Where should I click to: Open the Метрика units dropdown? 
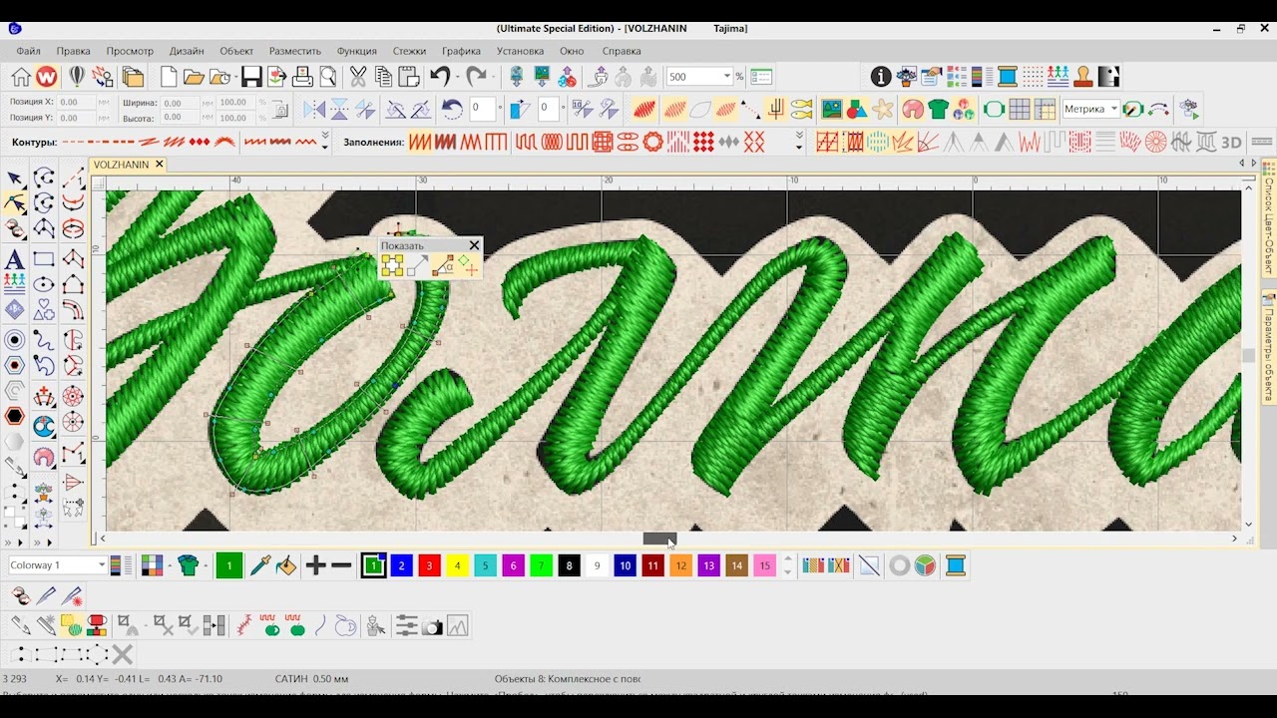[1114, 109]
